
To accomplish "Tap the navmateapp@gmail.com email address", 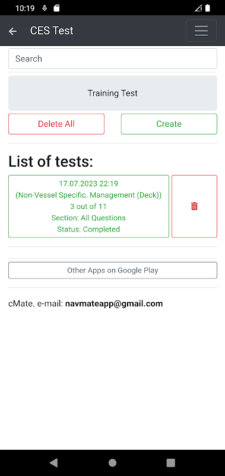I will (114, 303).
